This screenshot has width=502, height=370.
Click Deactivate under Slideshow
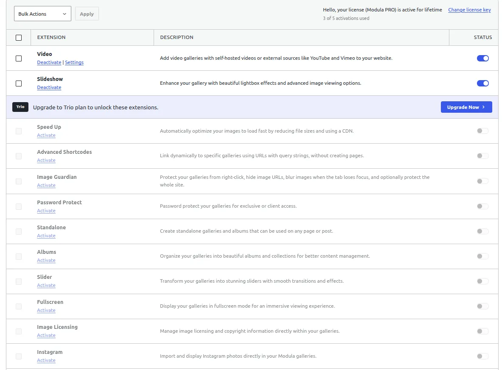coord(49,87)
